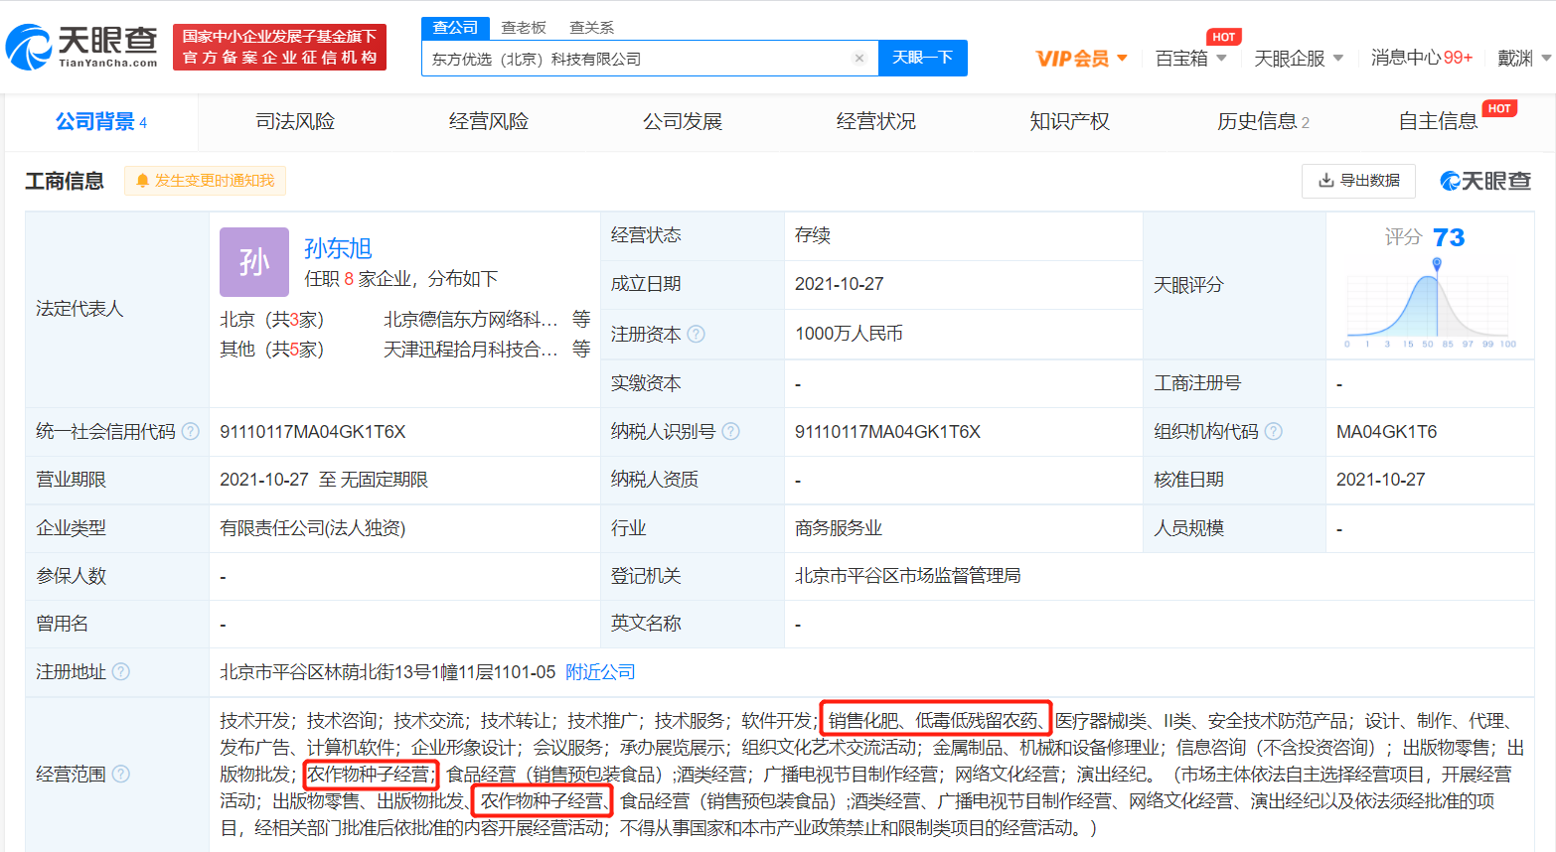Click the purple 孙 avatar thumbnail
Image resolution: width=1556 pixels, height=852 pixels.
(x=254, y=262)
